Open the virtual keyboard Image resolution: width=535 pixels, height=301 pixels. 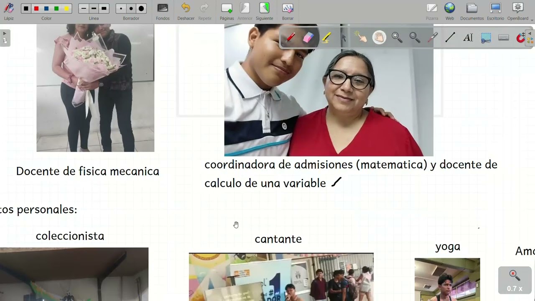(x=504, y=38)
